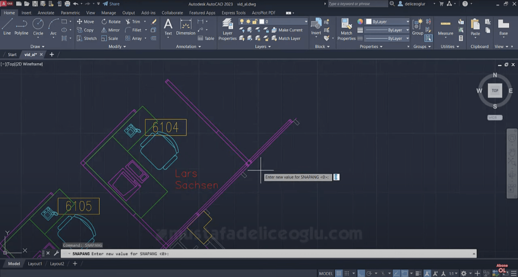Image resolution: width=518 pixels, height=277 pixels.
Task: Activate the Rotate tool
Action: [x=111, y=22]
